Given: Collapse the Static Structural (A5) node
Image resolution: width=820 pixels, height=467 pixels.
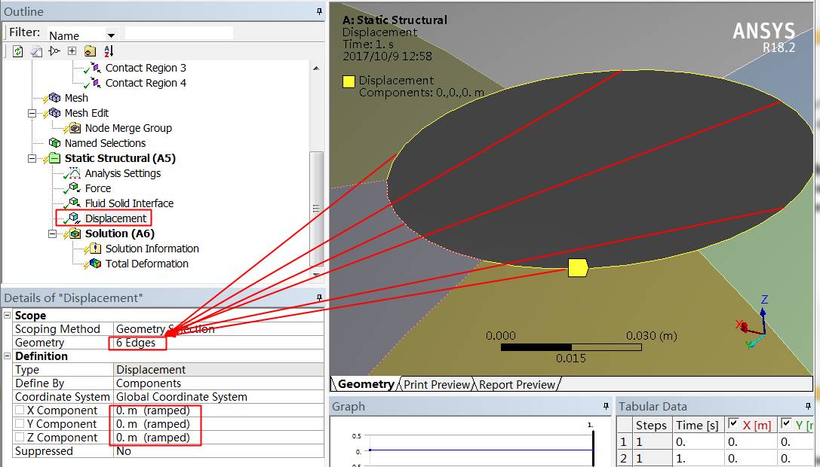Looking at the screenshot, I should 32,157.
